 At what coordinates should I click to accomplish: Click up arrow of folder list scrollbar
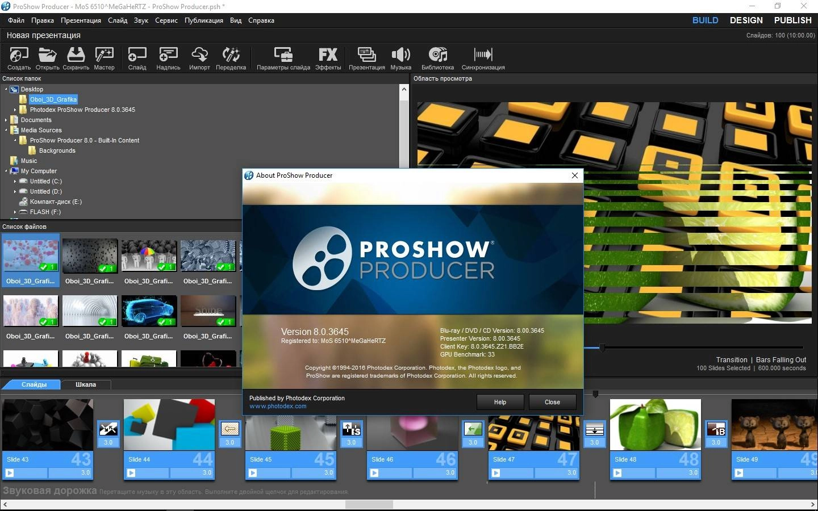404,89
